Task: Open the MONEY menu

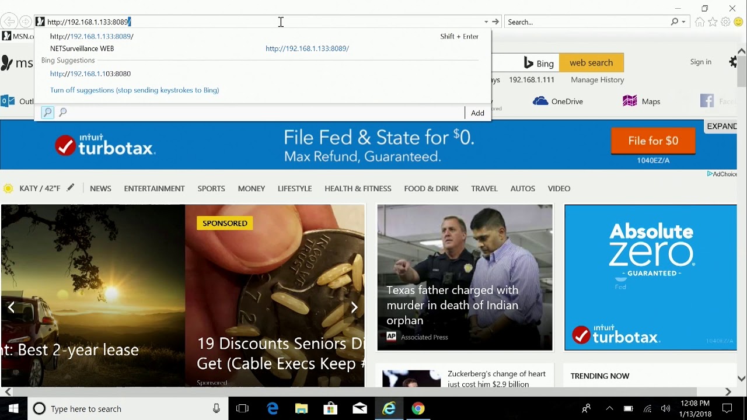Action: (x=252, y=188)
